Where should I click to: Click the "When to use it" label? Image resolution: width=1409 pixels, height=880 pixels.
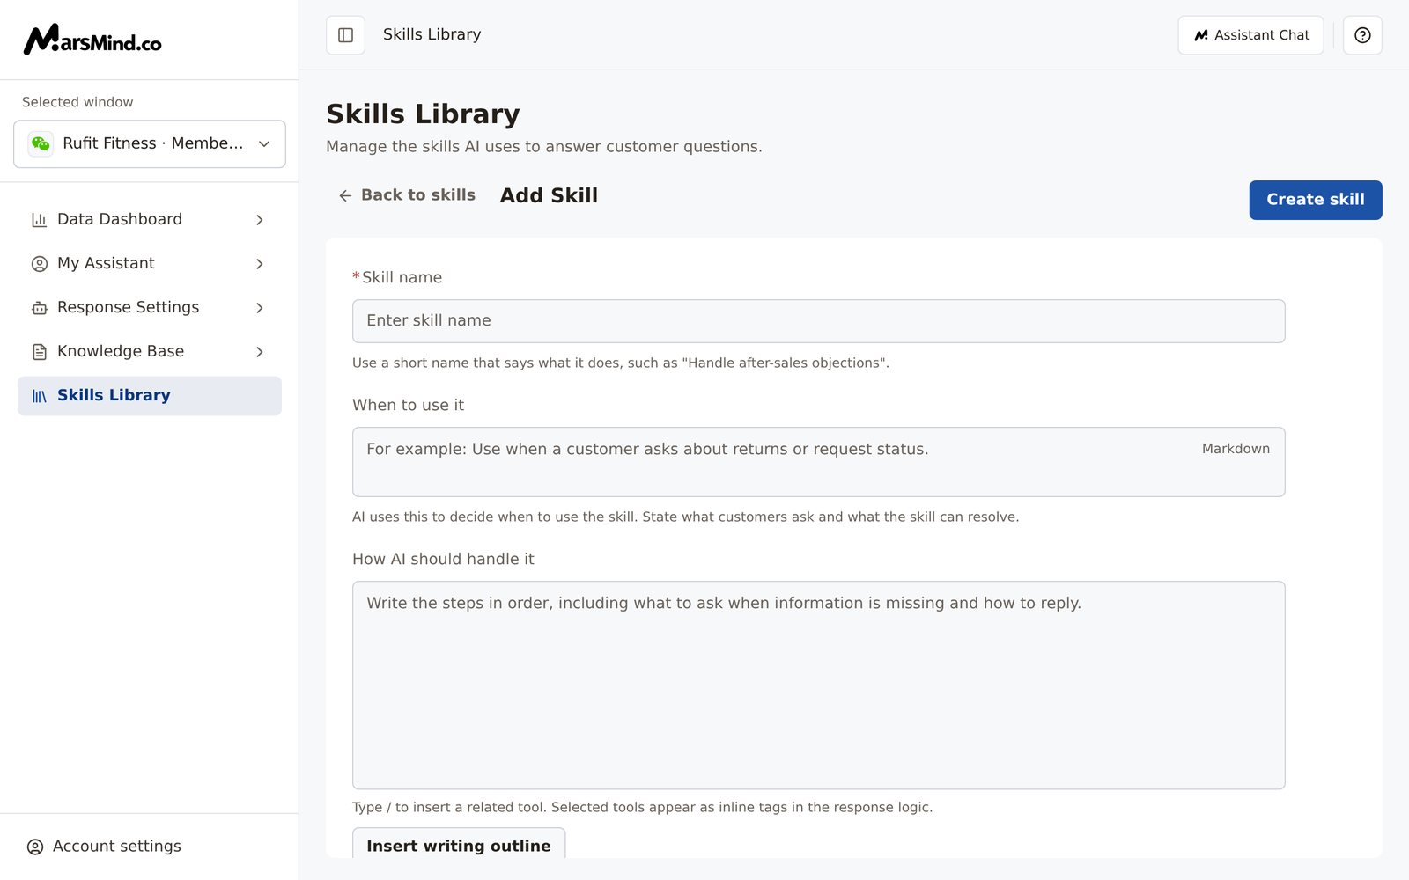(408, 405)
